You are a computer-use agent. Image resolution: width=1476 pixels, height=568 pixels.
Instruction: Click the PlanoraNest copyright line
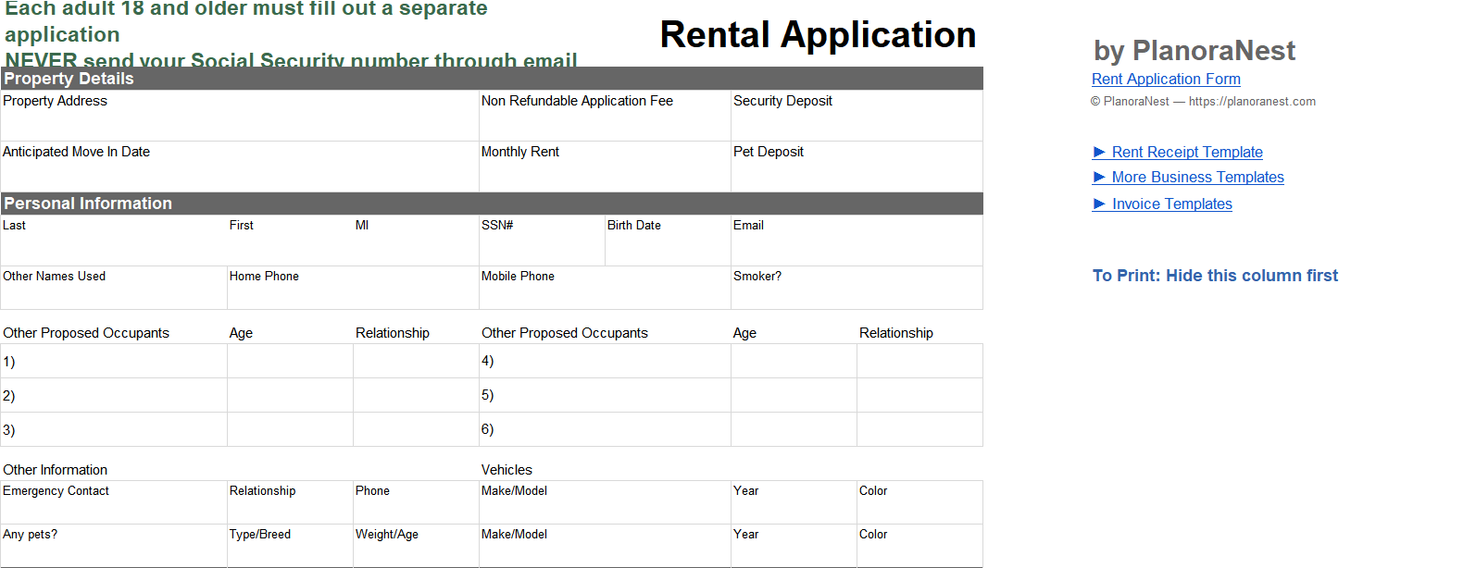(x=1203, y=102)
